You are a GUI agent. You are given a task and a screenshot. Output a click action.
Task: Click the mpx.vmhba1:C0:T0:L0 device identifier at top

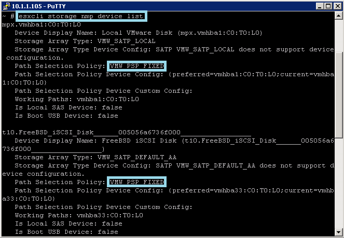(42, 24)
